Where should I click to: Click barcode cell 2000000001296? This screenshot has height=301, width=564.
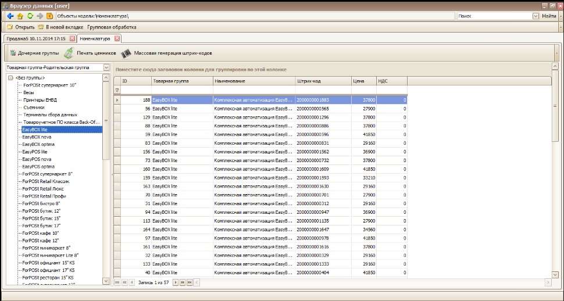pos(323,117)
